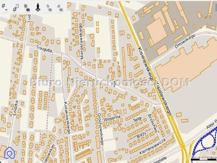
Task: Click the Kołakowskiego street label
Action: click(67, 118)
